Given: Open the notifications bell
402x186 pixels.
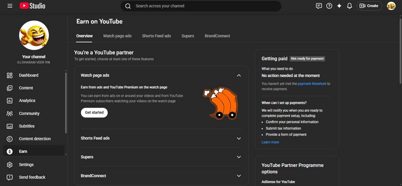Looking at the screenshot, I should click(350, 6).
